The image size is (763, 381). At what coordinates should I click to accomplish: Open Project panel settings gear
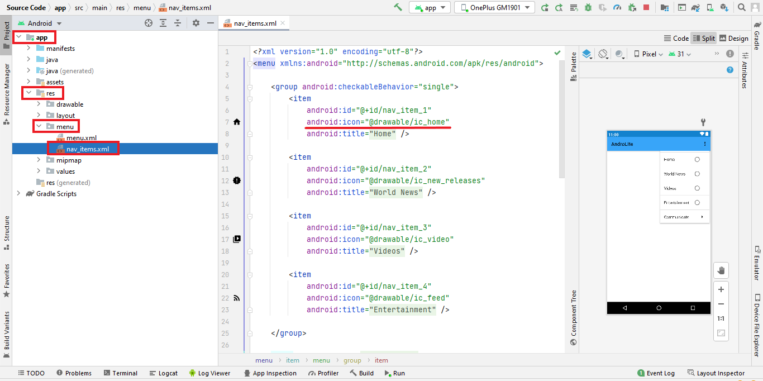coord(195,23)
